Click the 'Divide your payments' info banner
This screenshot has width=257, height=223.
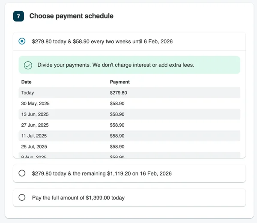coord(129,65)
